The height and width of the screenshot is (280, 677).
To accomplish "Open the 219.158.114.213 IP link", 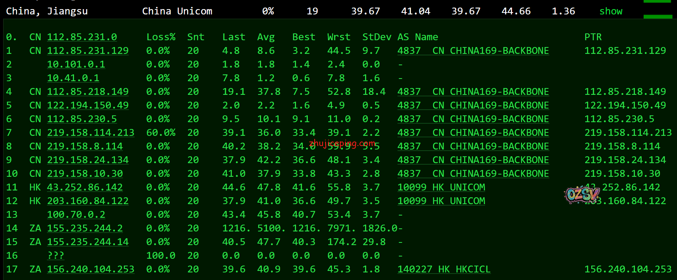I will [90, 133].
